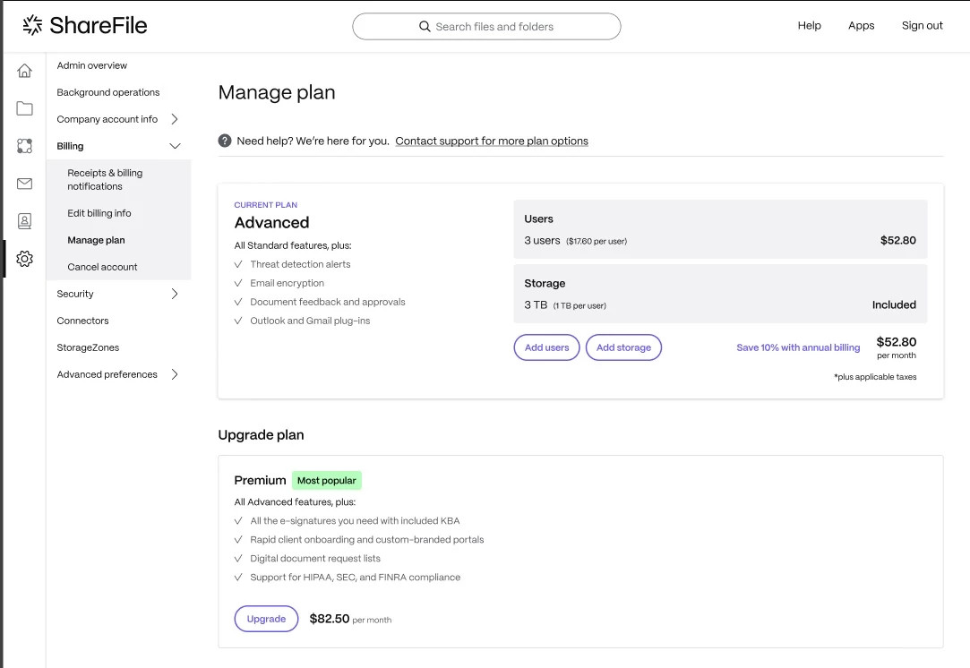Viewport: 970px width, 668px height.
Task: Select Manage plan in sidebar
Action: click(96, 240)
